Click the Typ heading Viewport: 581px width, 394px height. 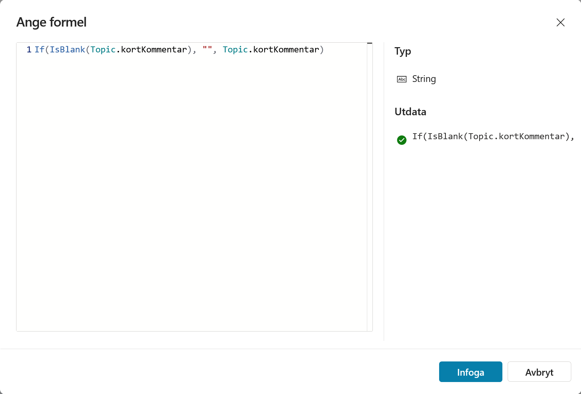pyautogui.click(x=403, y=51)
